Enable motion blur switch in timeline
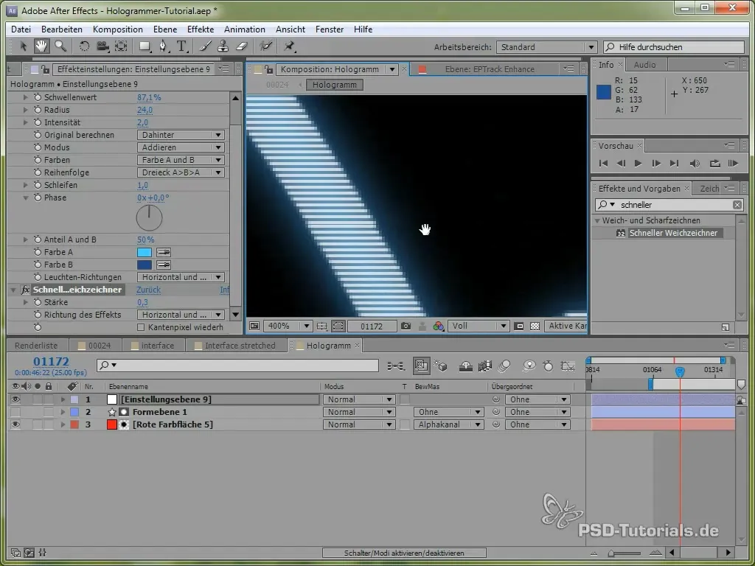 click(x=504, y=366)
